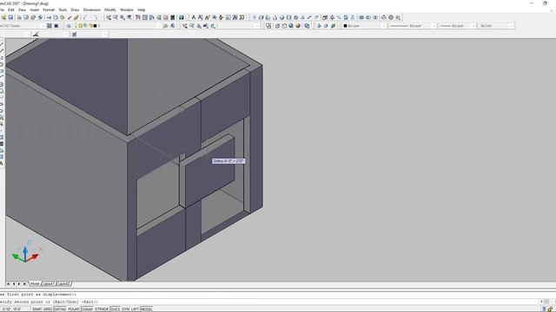Click the black color swatch in color control
556x312 pixels.
point(346,26)
